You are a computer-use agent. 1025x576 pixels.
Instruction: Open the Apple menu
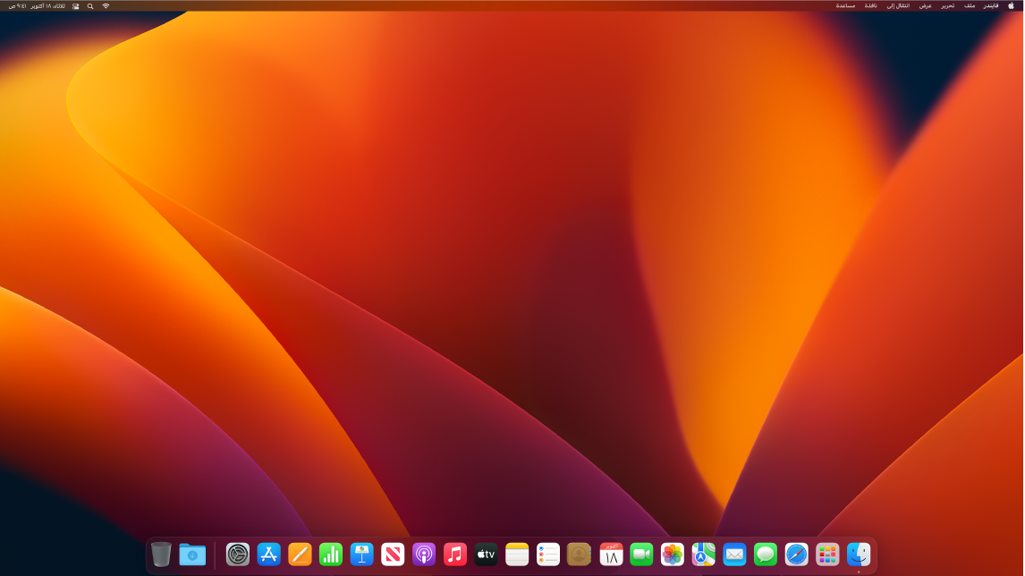pos(1011,5)
